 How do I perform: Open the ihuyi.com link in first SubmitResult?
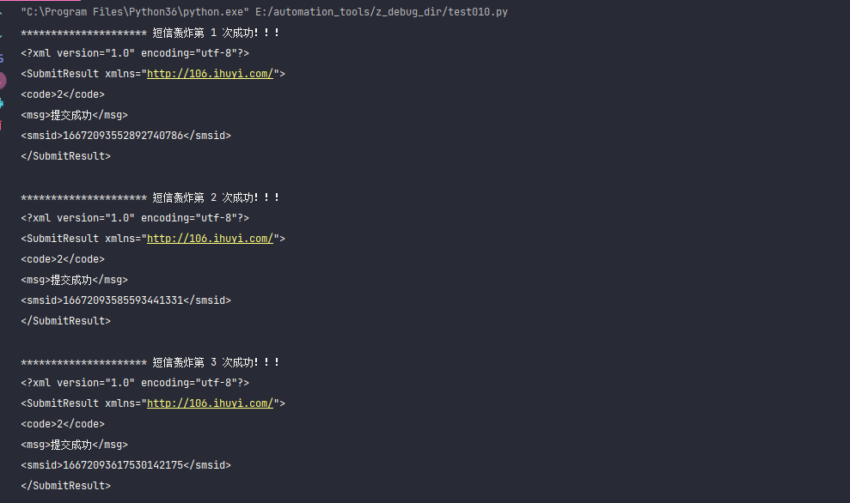(211, 74)
